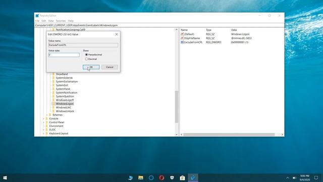This screenshot has height=182, width=323.
Task: Confirm the DWORD value with OK
Action: pyautogui.click(x=91, y=67)
